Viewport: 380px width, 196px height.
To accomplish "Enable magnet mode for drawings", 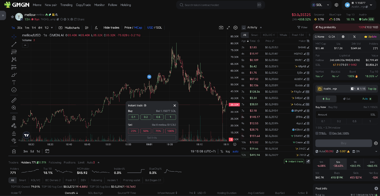I will click(x=14, y=118).
